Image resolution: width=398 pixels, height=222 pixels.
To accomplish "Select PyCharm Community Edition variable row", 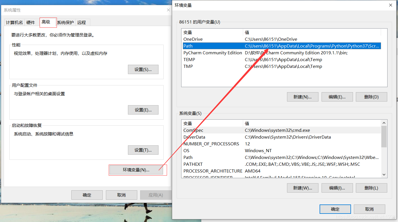I will click(x=282, y=53).
